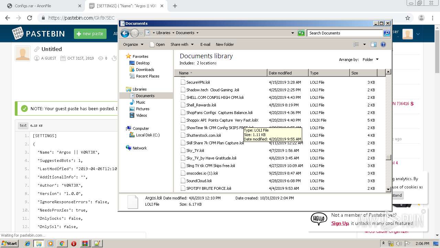This screenshot has height=248, width=440.
Task: Create a New folder
Action: coord(225,44)
